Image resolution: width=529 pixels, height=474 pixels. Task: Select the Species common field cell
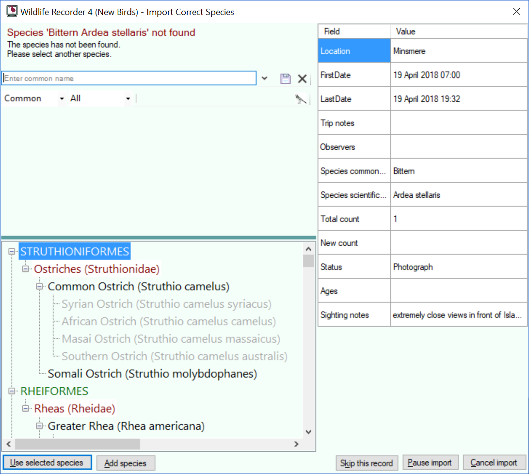click(354, 171)
